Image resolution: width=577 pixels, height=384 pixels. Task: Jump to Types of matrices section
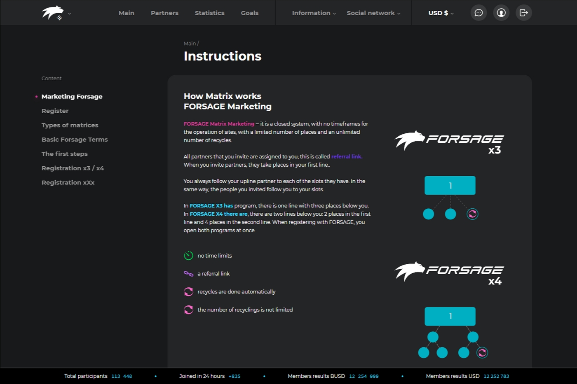[x=70, y=125]
